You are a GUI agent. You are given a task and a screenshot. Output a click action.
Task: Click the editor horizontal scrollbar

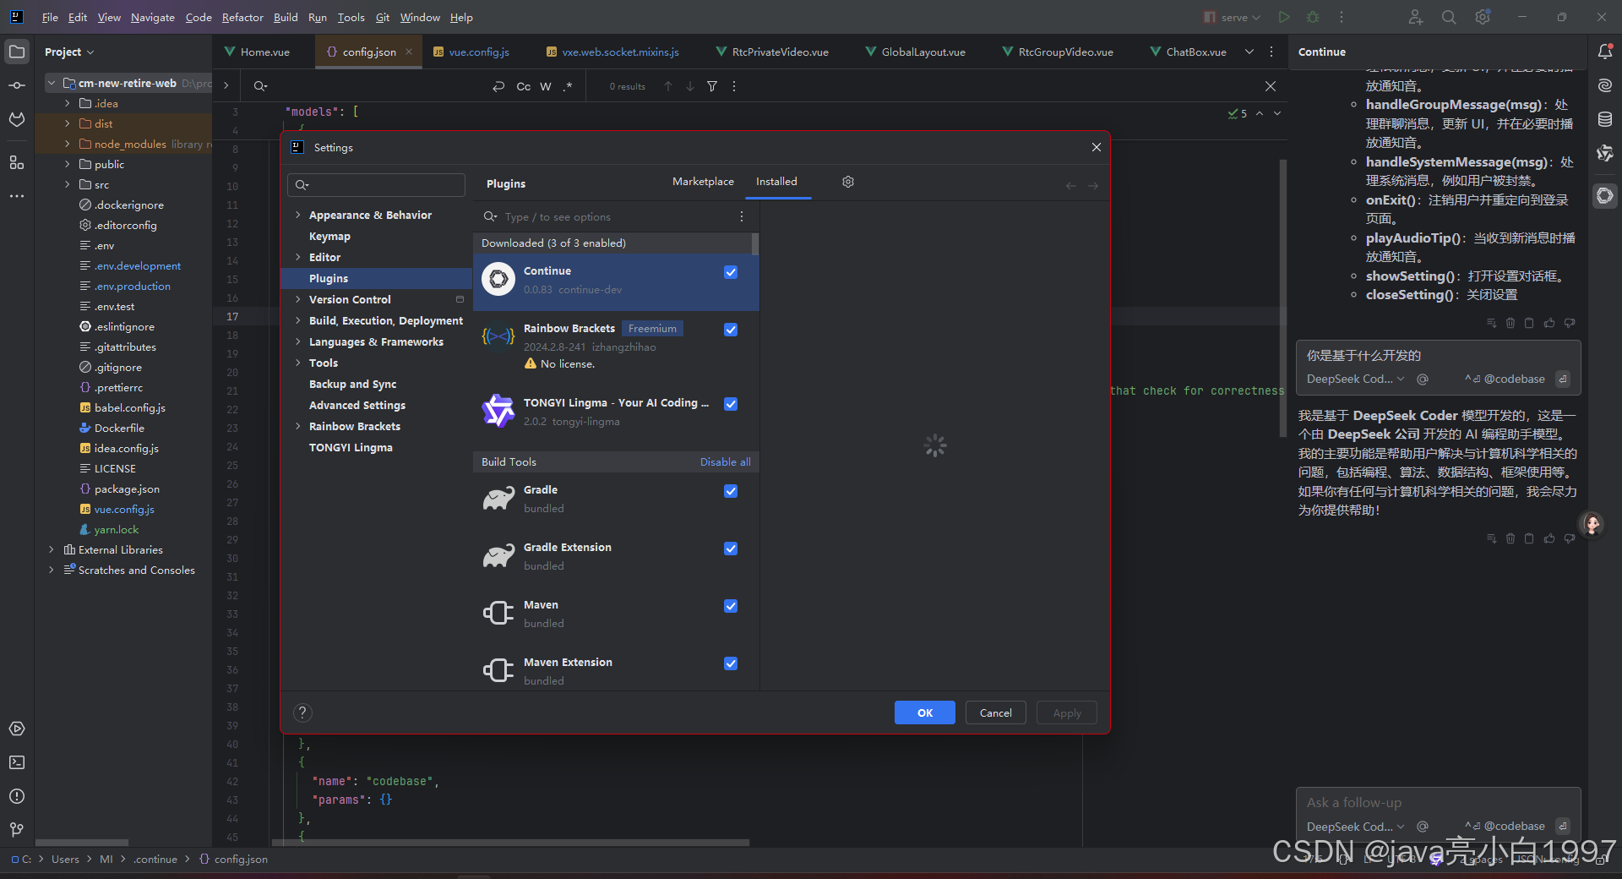510,843
